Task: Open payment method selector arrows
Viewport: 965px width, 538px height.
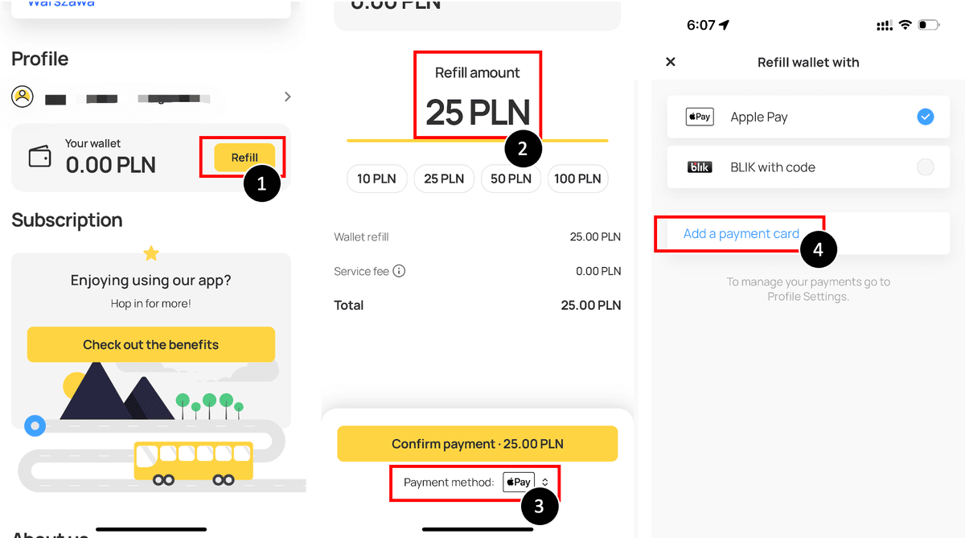Action: pyautogui.click(x=544, y=483)
